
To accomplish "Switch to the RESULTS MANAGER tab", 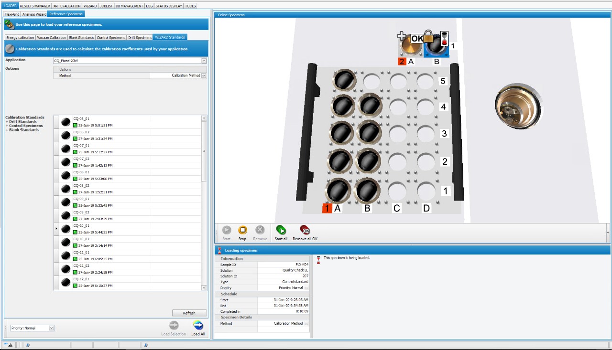I will 35,6.
